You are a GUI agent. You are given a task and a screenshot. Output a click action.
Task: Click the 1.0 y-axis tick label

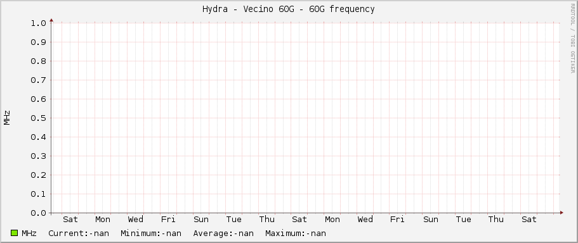(38, 23)
